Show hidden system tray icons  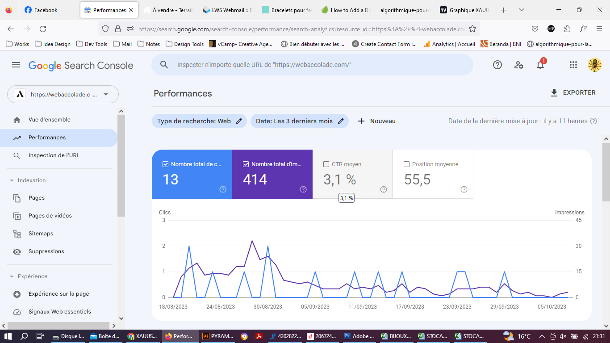[x=542, y=336]
